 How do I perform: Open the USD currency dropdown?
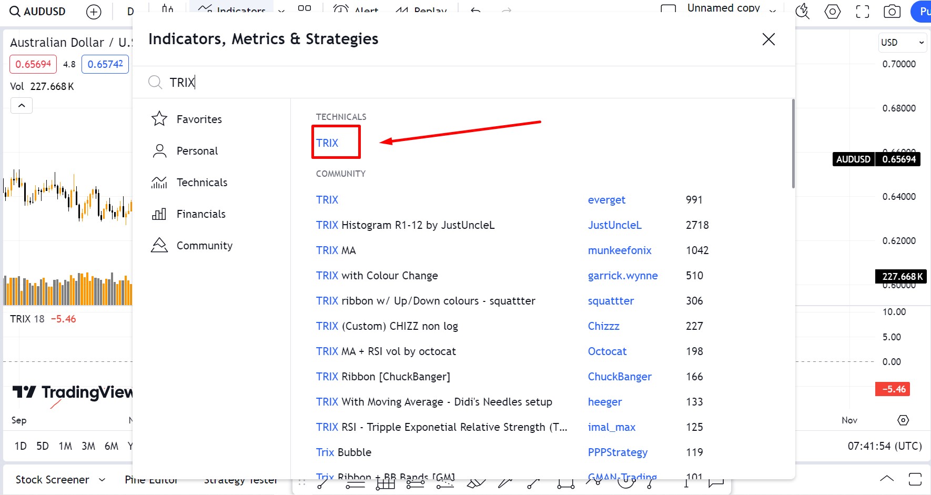[x=903, y=43]
